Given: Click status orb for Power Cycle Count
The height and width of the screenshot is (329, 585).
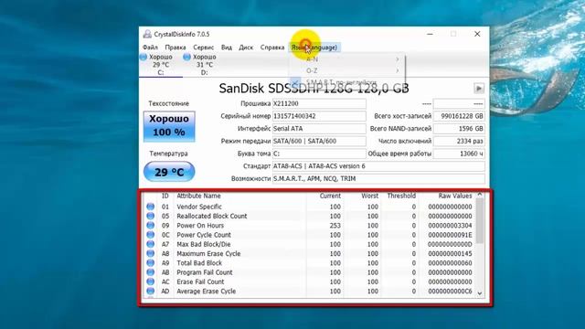Looking at the screenshot, I should click(150, 235).
